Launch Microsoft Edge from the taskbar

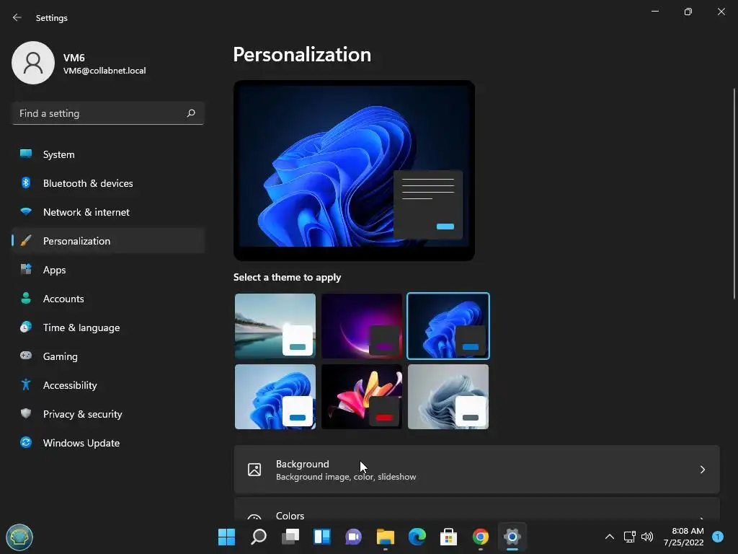pos(417,537)
